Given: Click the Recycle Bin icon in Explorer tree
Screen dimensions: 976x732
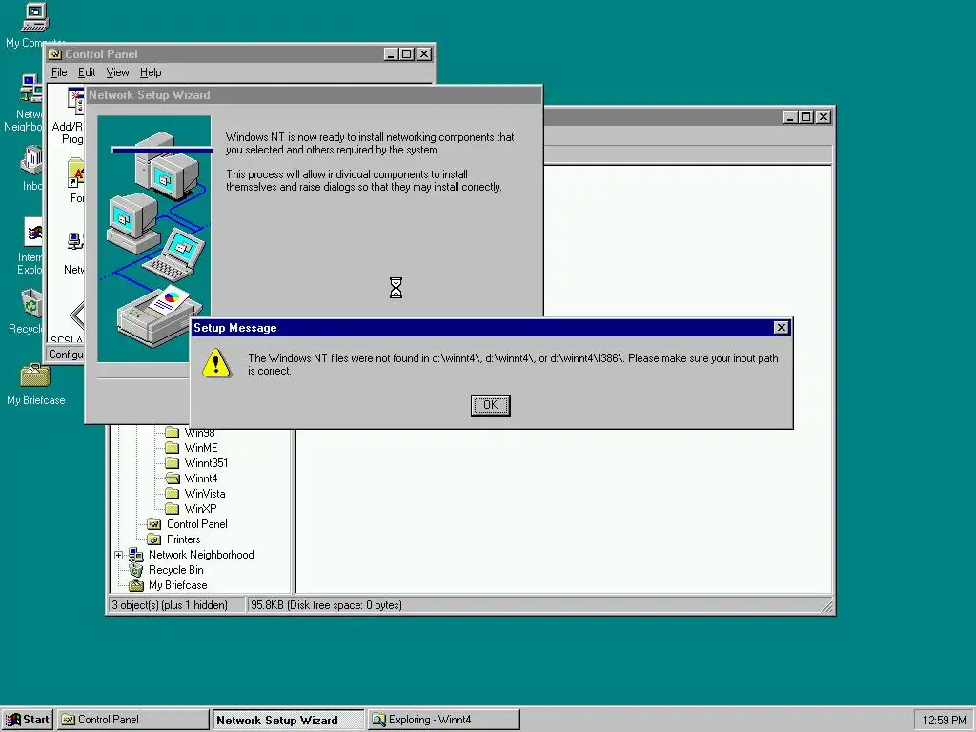Looking at the screenshot, I should point(135,570).
